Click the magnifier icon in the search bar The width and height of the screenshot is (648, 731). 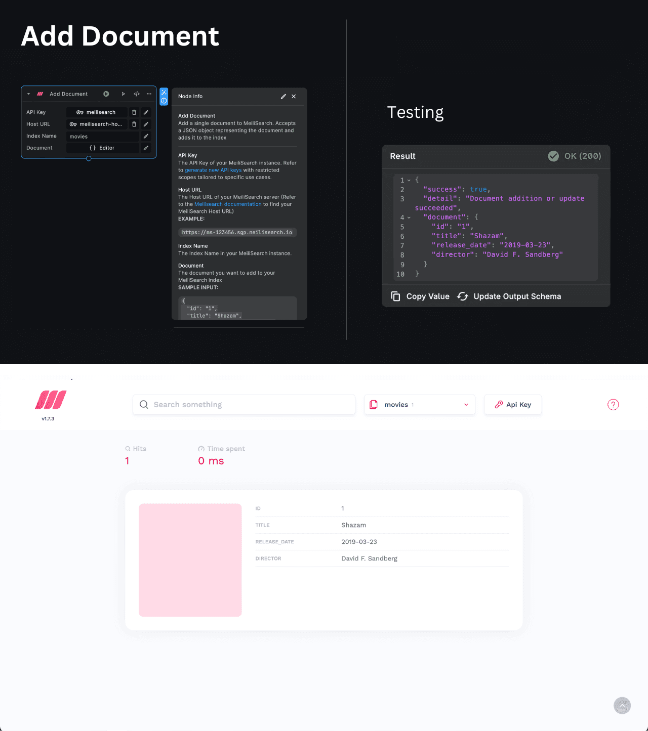144,405
